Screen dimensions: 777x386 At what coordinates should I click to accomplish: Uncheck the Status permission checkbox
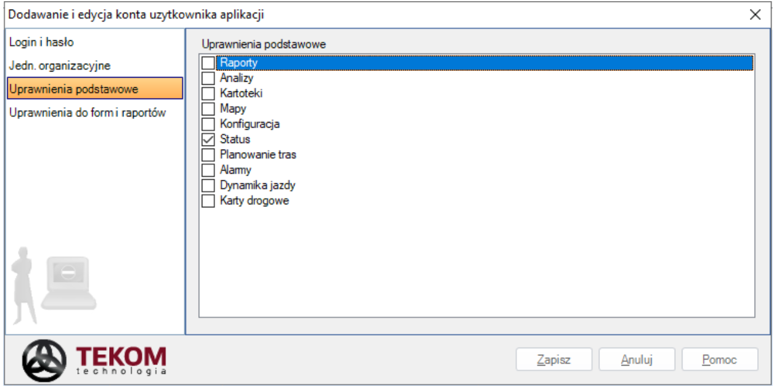pos(208,139)
